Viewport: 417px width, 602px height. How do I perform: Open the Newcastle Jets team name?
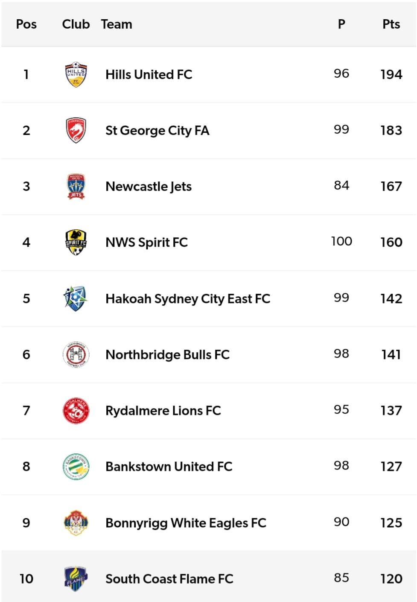click(x=149, y=186)
